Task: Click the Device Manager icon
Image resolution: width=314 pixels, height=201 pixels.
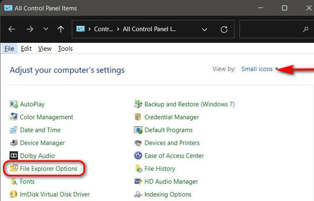Action: tap(14, 143)
